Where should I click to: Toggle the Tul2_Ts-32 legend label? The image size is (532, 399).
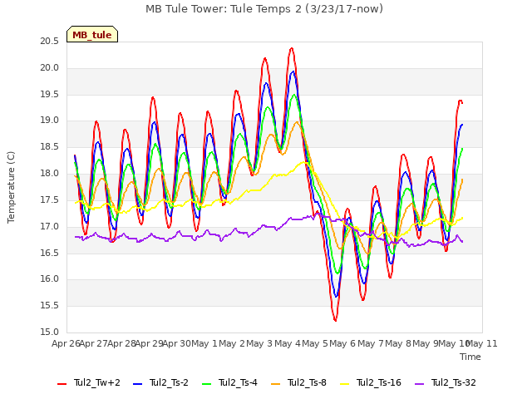tap(454, 383)
